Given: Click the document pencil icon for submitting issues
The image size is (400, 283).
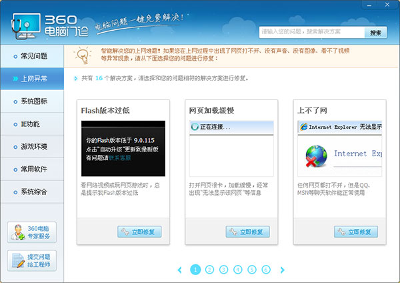Looking at the screenshot, I should [19, 260].
